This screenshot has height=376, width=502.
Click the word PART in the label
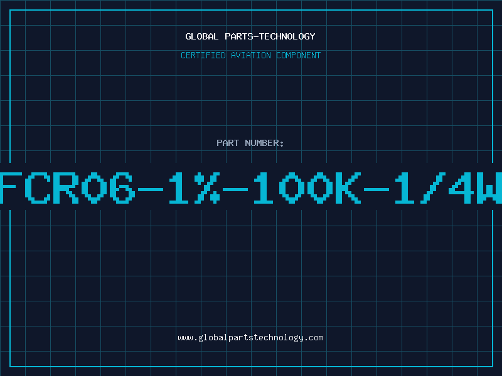(x=228, y=143)
